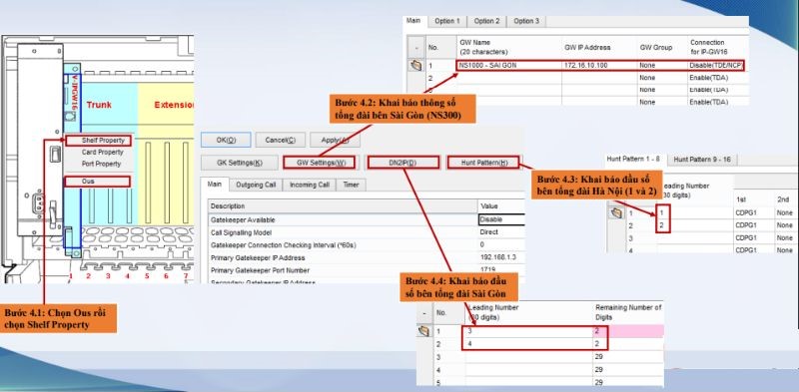Click the OK(O) button

226,140
